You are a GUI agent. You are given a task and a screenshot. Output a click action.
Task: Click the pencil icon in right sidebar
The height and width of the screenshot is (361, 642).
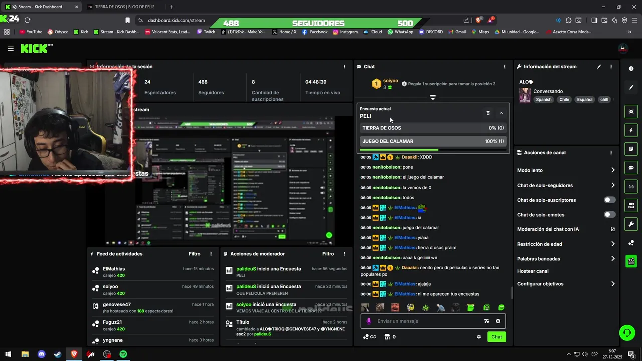[x=631, y=87]
